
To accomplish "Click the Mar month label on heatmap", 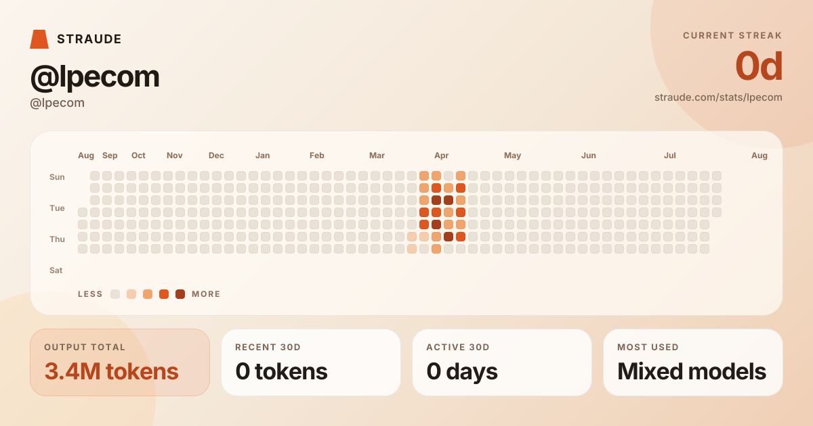I will (x=377, y=156).
